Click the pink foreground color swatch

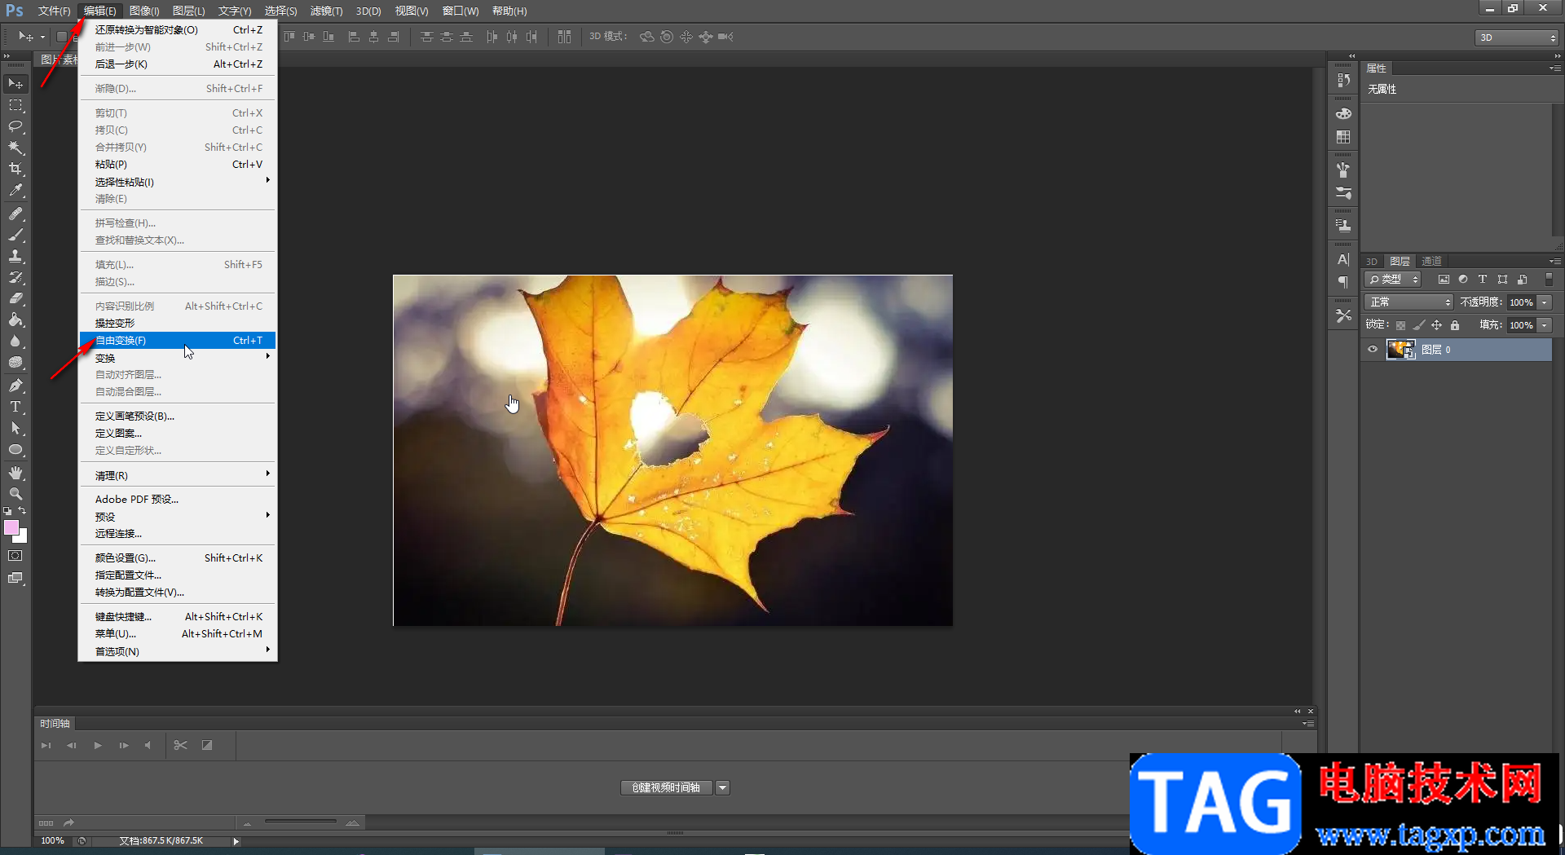pyautogui.click(x=11, y=528)
